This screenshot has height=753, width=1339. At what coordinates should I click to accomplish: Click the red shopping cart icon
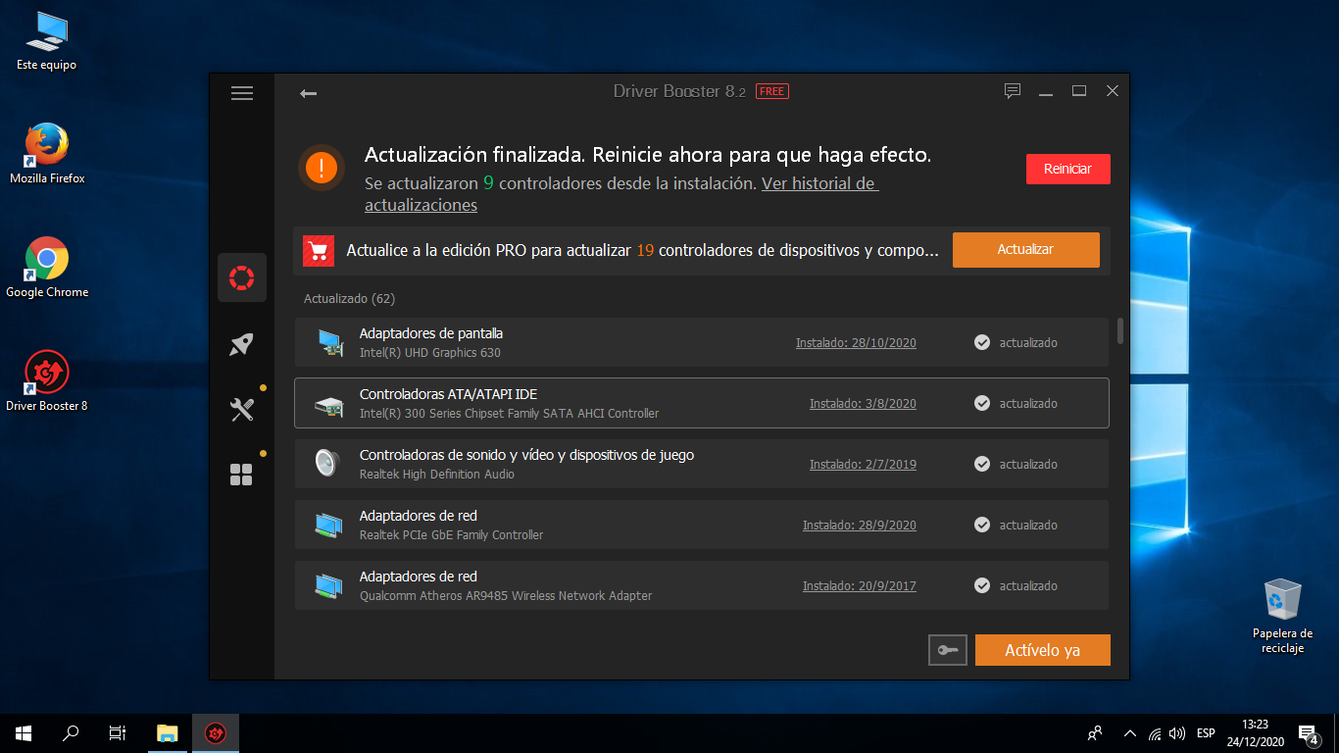tap(319, 250)
